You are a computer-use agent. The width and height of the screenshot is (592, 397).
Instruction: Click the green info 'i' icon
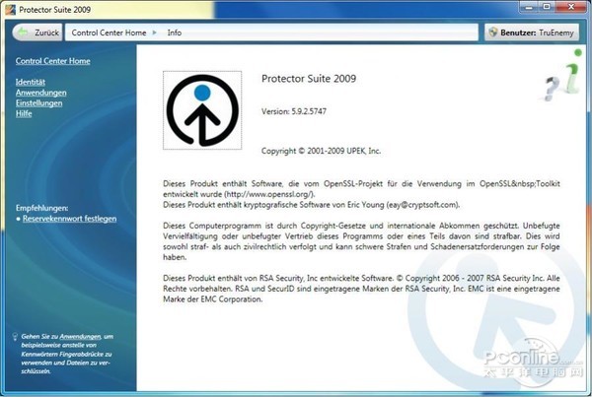click(573, 72)
